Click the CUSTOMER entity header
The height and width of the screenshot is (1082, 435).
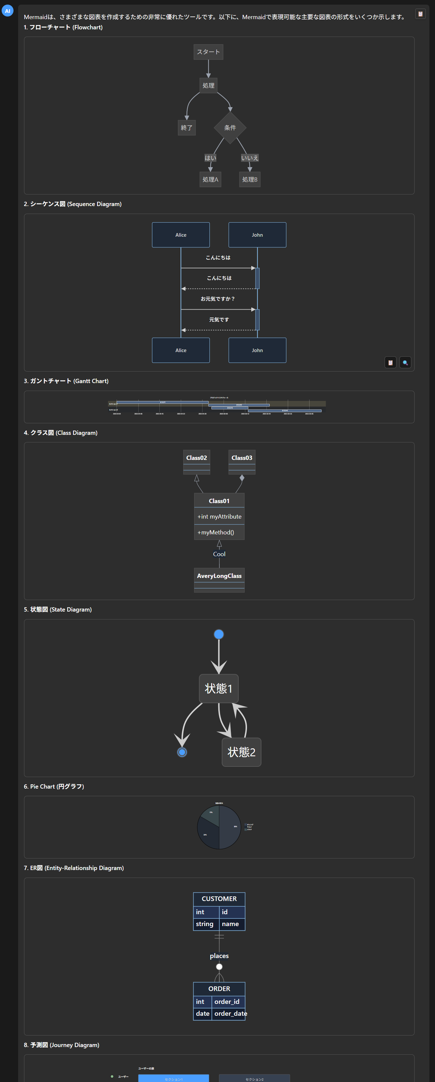pos(219,898)
